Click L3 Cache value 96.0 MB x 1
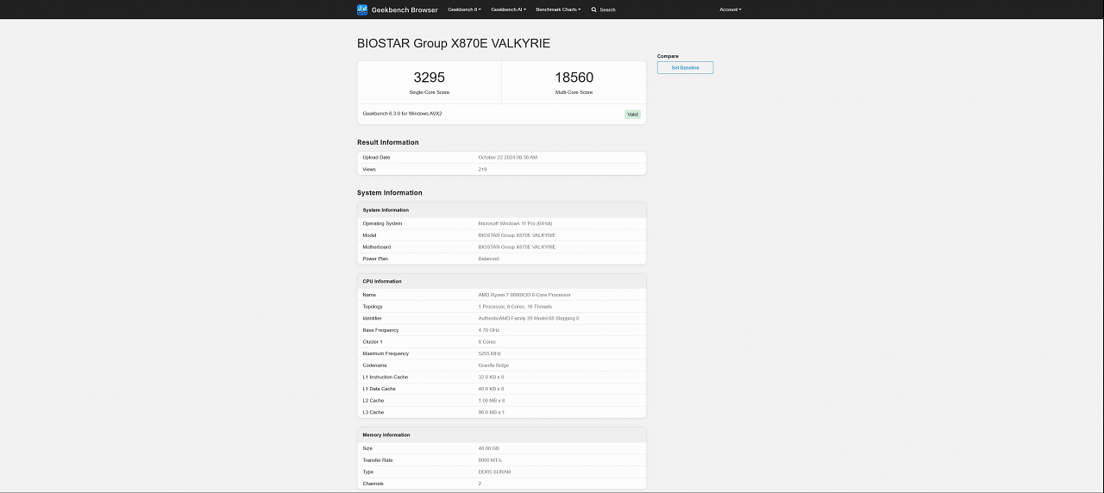This screenshot has width=1104, height=493. click(x=492, y=413)
